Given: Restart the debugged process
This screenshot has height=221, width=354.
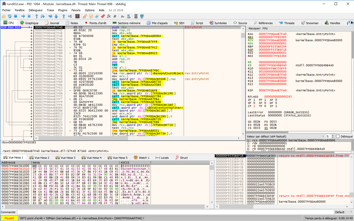Looking at the screenshot, I should [9, 16].
